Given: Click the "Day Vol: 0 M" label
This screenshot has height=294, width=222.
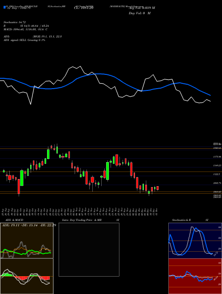Looking at the screenshot, I should [x=139, y=13].
